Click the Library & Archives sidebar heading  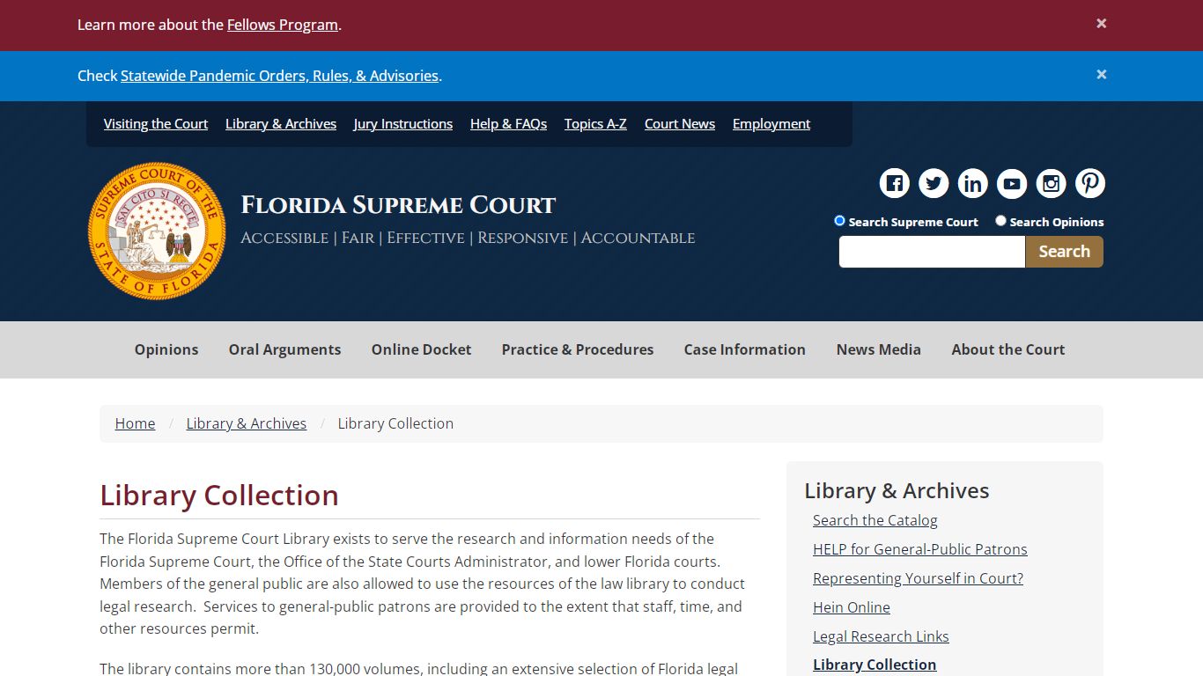(x=897, y=490)
